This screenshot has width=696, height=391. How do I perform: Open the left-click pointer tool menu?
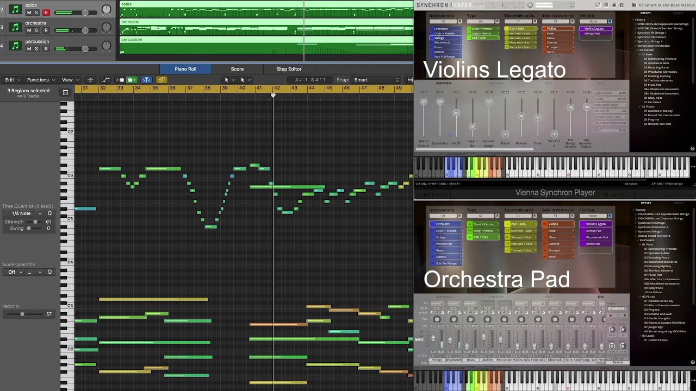click(230, 80)
